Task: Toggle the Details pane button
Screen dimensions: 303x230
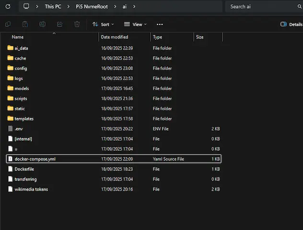Action: [291, 24]
